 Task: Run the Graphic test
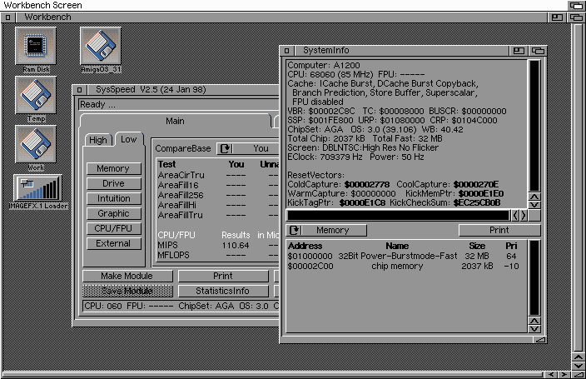coord(113,213)
